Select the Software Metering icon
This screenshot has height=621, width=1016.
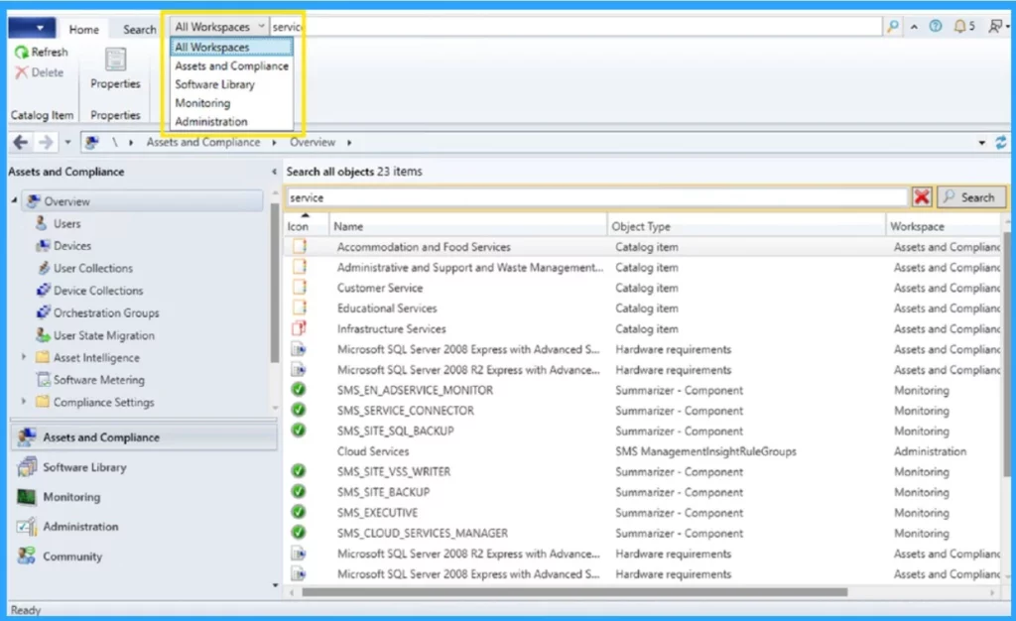point(43,380)
